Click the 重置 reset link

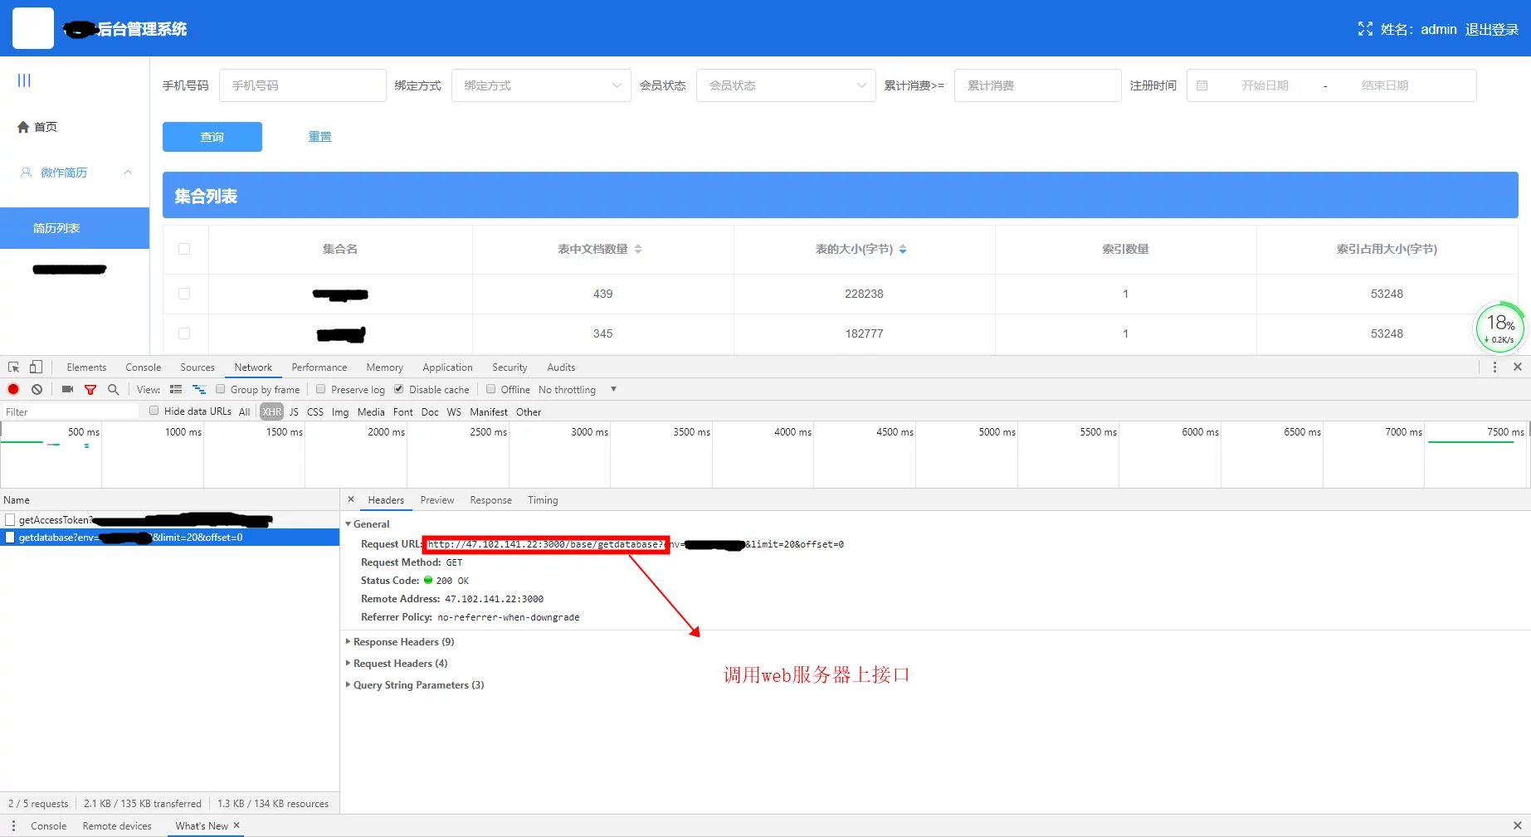[x=320, y=137]
